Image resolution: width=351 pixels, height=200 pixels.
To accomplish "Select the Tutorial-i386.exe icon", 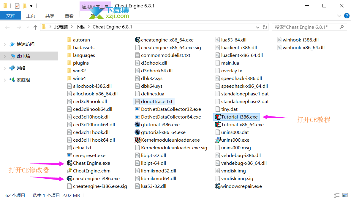I will (x=218, y=117).
